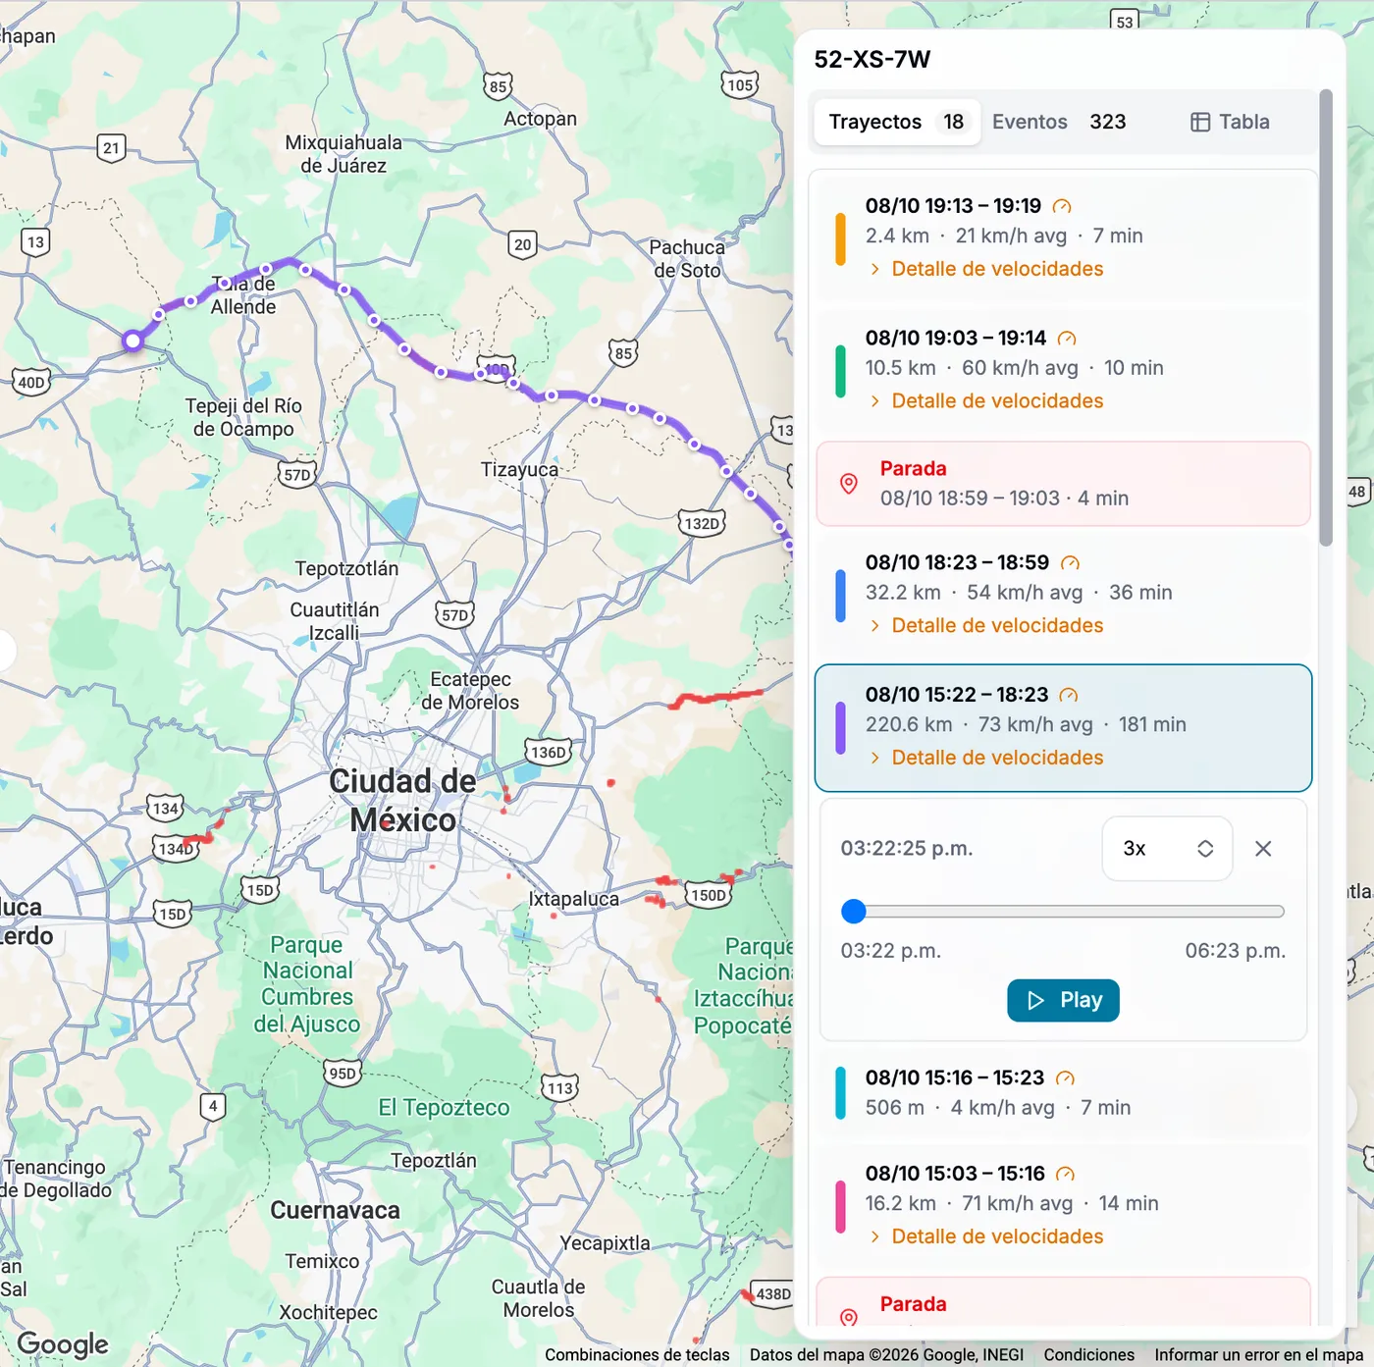
Task: Select the 08/10 18:23 – 18:59 trip card
Action: point(1064,595)
